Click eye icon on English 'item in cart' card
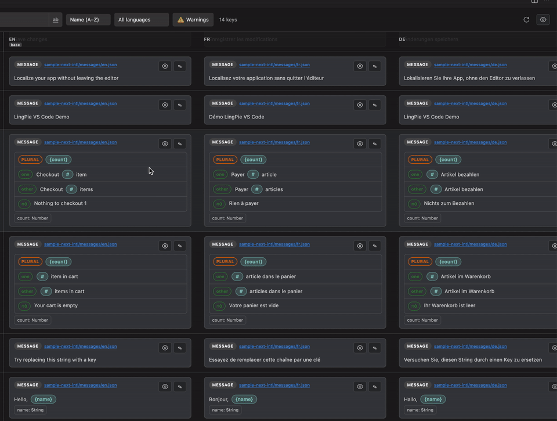This screenshot has height=421, width=557. click(165, 246)
